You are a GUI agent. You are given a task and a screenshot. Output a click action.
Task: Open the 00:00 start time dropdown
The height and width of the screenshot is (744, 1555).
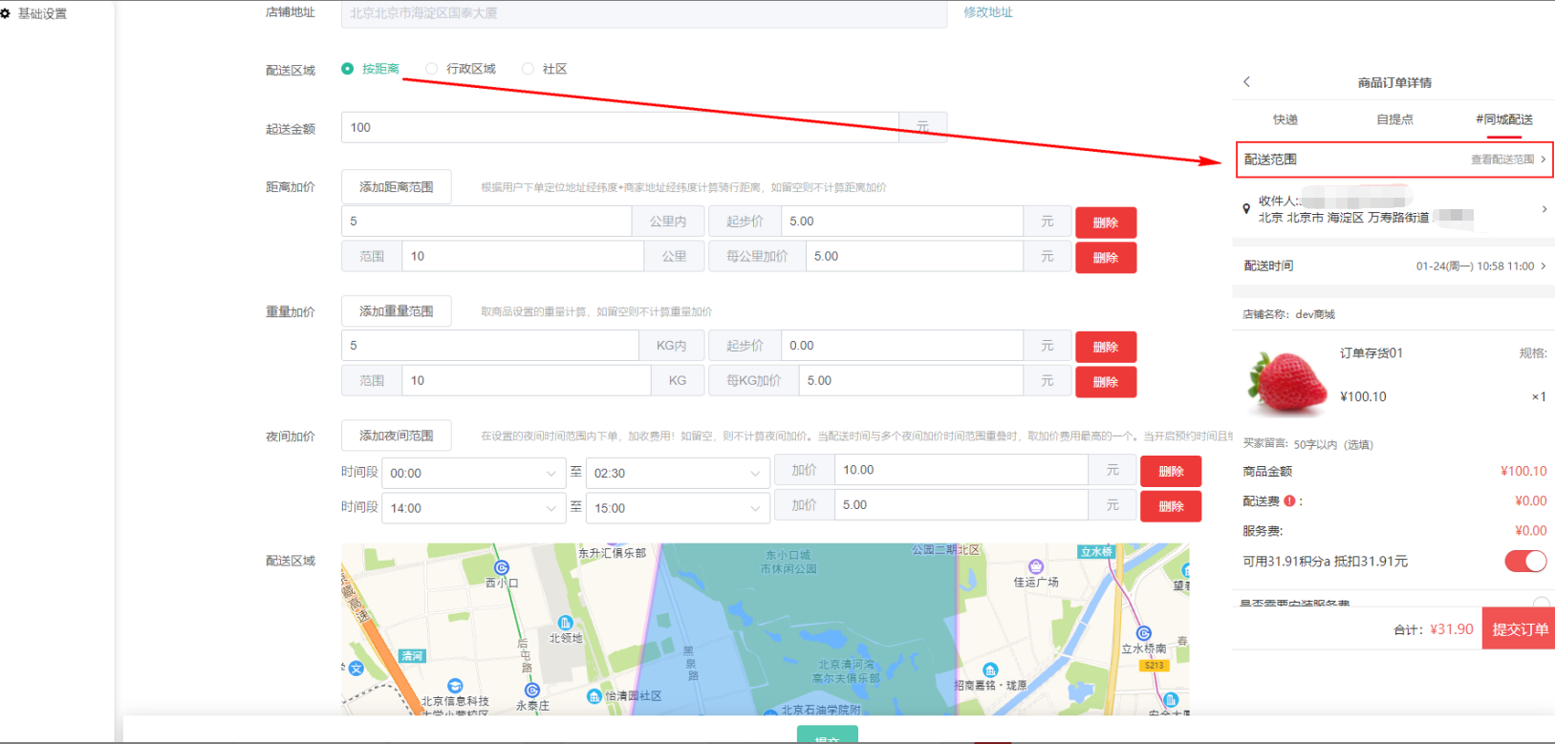472,474
